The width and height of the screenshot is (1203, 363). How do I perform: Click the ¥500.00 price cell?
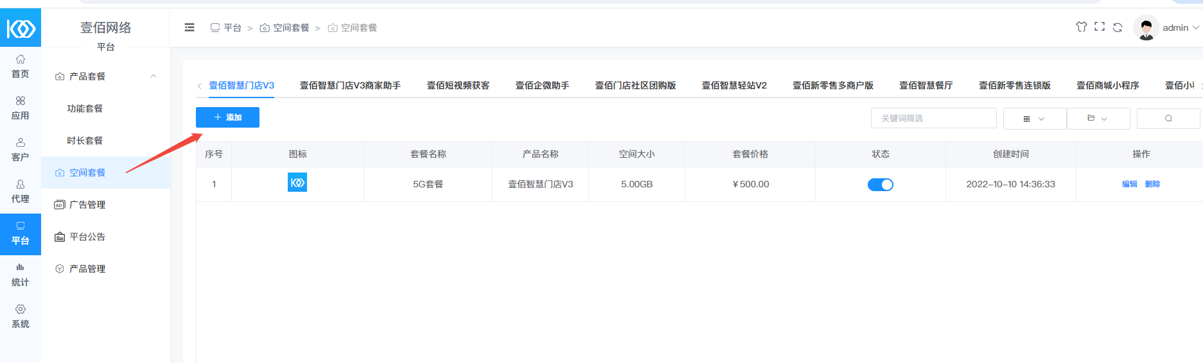pos(750,184)
